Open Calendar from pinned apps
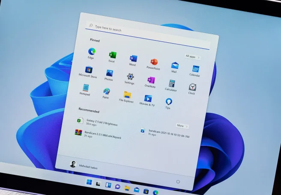Screen dimensions: 281x195 click(195, 71)
